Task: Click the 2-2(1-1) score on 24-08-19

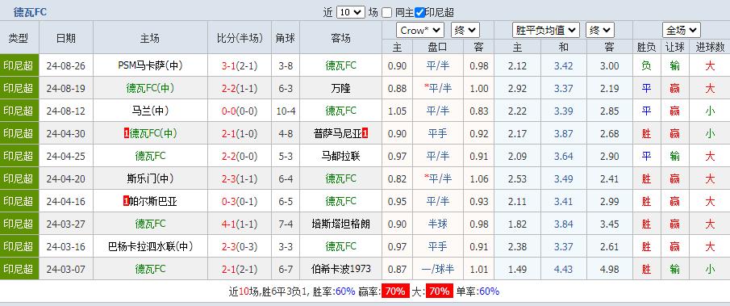Action: (240, 89)
